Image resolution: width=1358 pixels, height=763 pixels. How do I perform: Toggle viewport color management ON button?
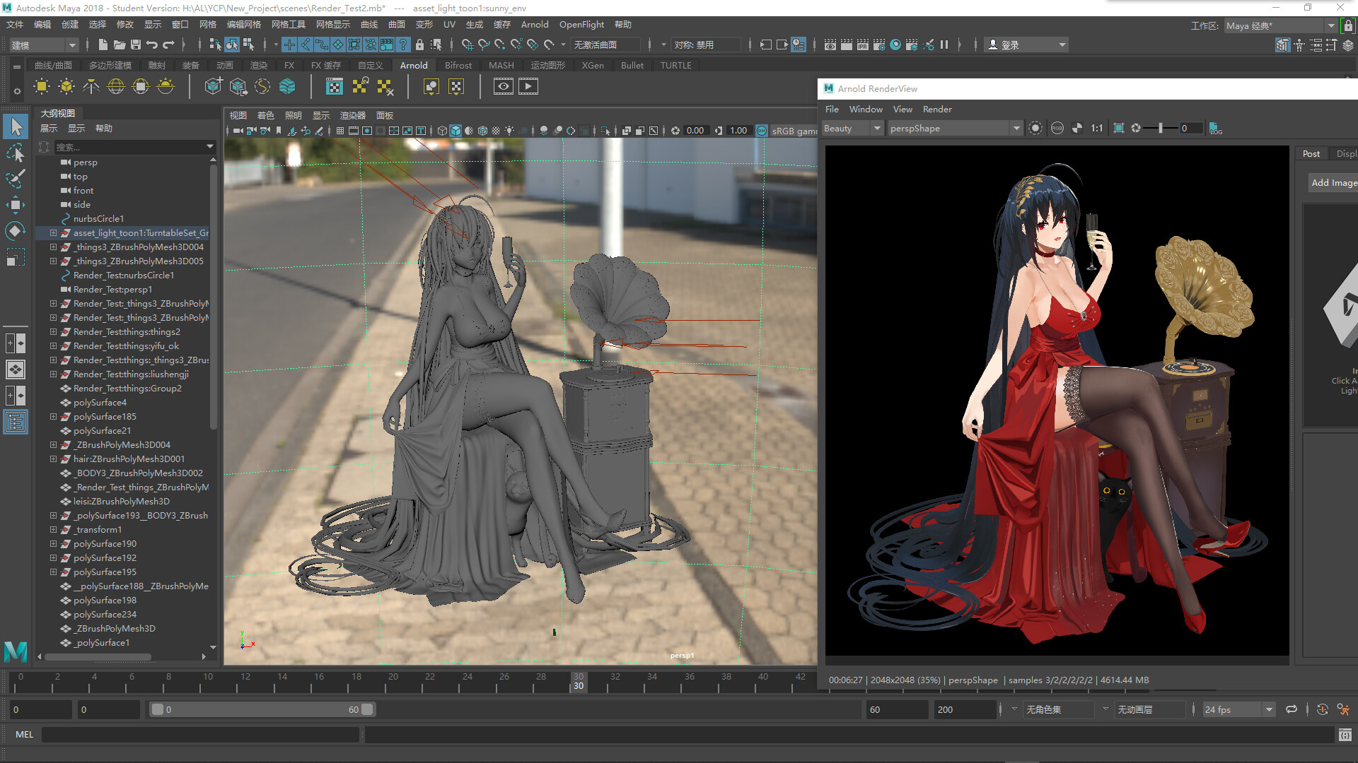[x=762, y=131]
